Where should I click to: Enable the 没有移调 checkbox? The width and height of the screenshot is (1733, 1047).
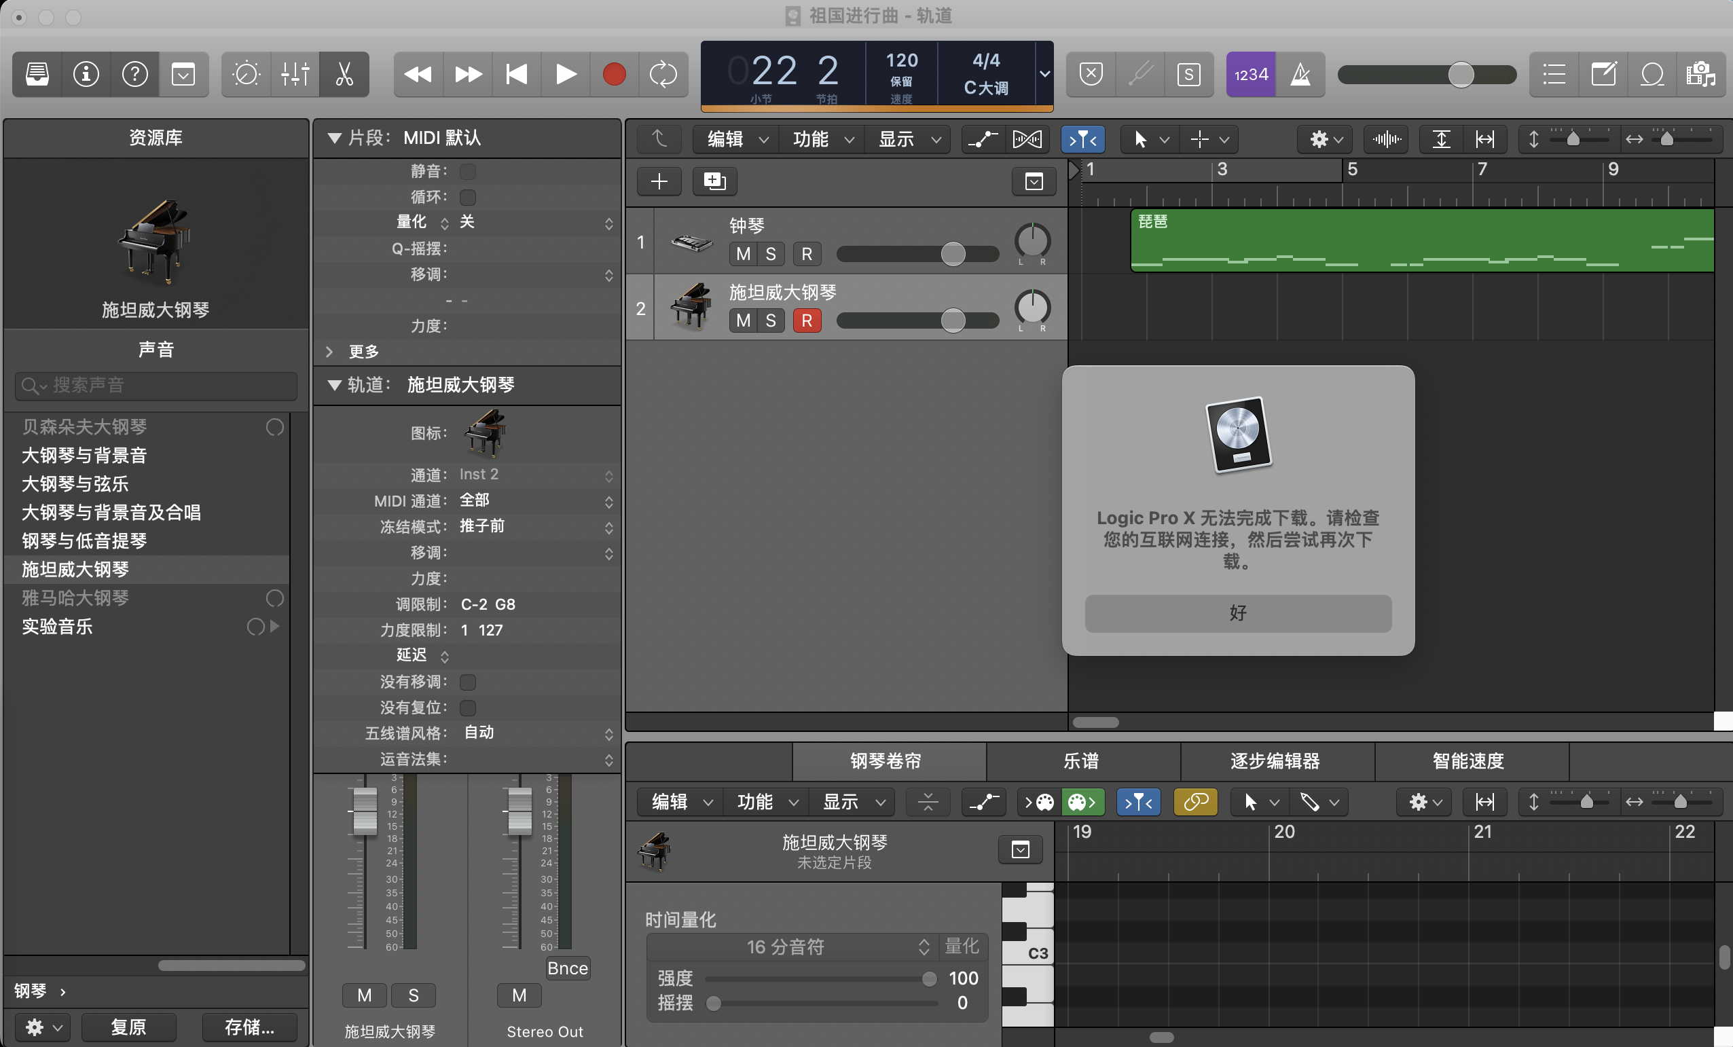pos(468,682)
